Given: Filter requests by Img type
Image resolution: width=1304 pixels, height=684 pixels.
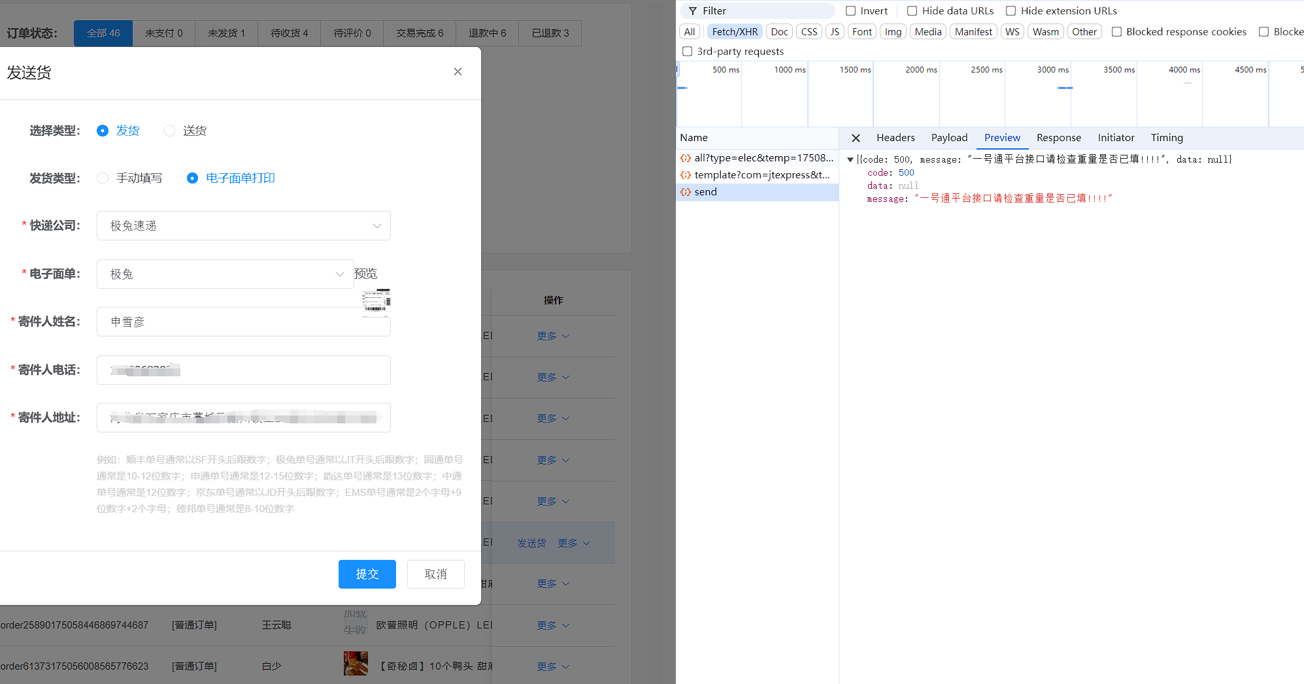Looking at the screenshot, I should 893,32.
